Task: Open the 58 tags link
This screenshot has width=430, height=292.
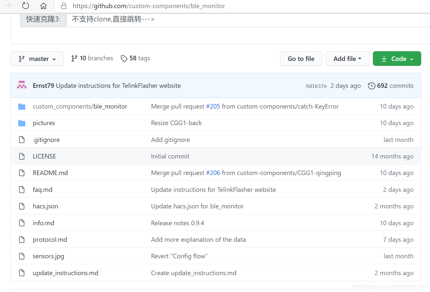Action: (135, 58)
